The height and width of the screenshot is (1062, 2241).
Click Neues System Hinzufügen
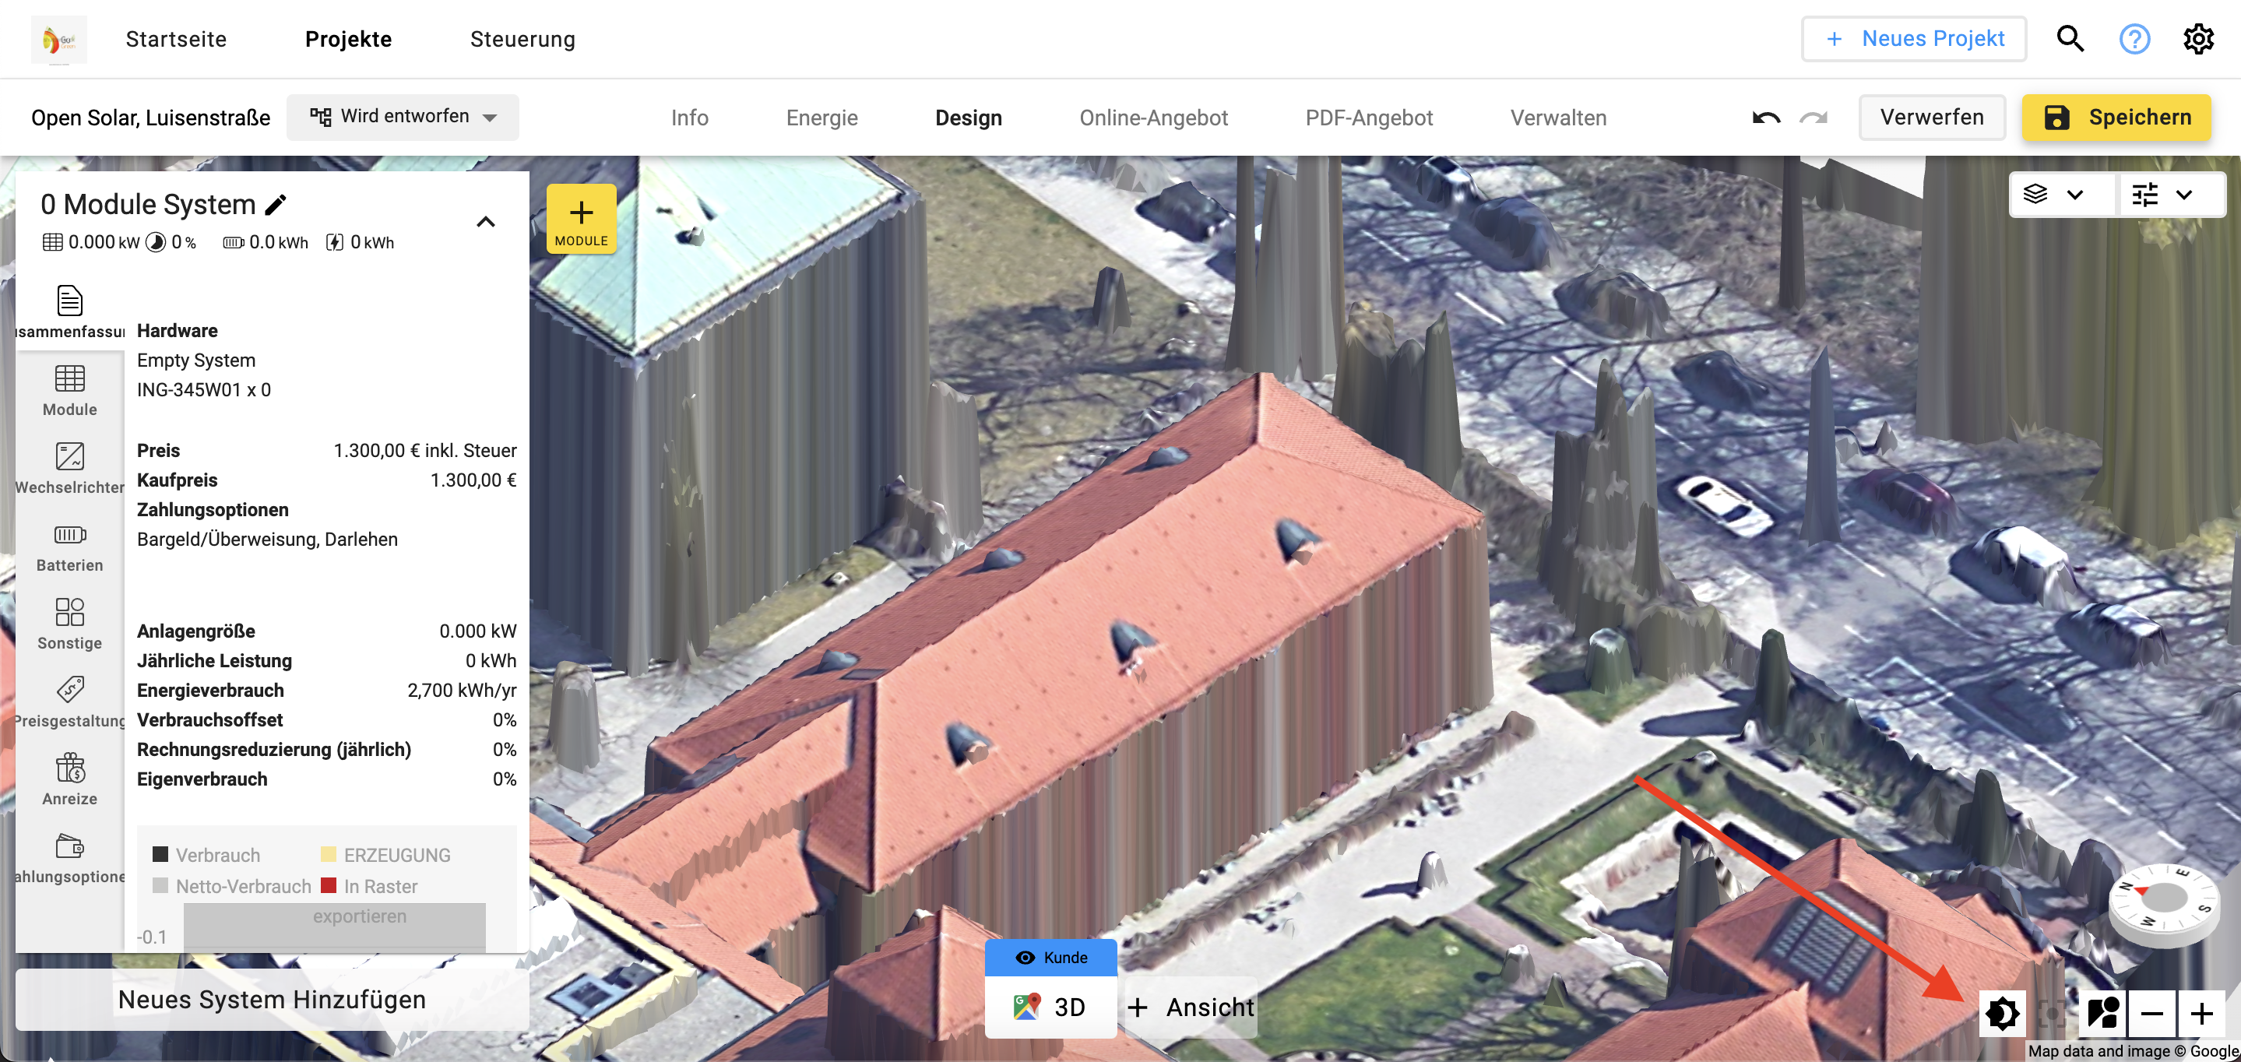(273, 1000)
